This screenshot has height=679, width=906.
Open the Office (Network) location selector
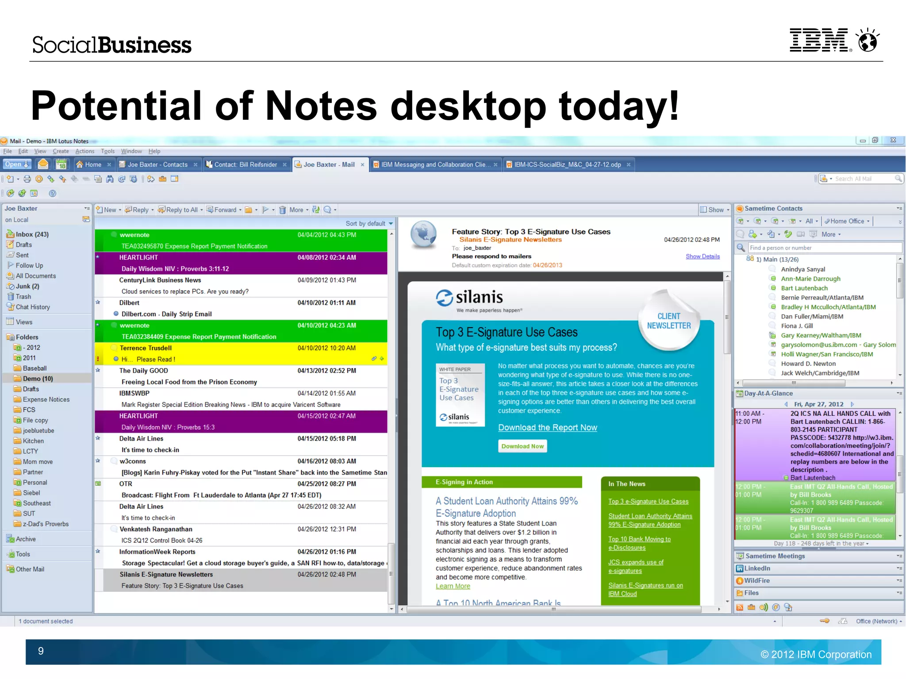879,621
